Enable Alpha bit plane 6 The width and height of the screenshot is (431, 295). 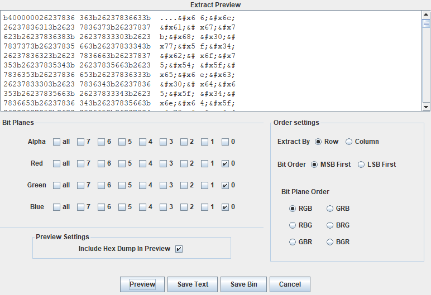[x=101, y=142]
